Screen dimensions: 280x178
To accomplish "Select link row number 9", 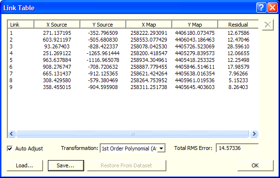I will coord(133,87).
